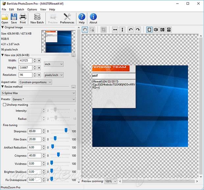Click the Brighten Shadows slider handle
The width and height of the screenshot is (204, 190).
click(x=52, y=171)
